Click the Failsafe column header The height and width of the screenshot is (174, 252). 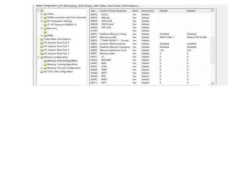(x=172, y=11)
